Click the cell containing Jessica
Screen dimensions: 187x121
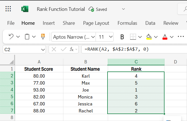tap(86, 104)
